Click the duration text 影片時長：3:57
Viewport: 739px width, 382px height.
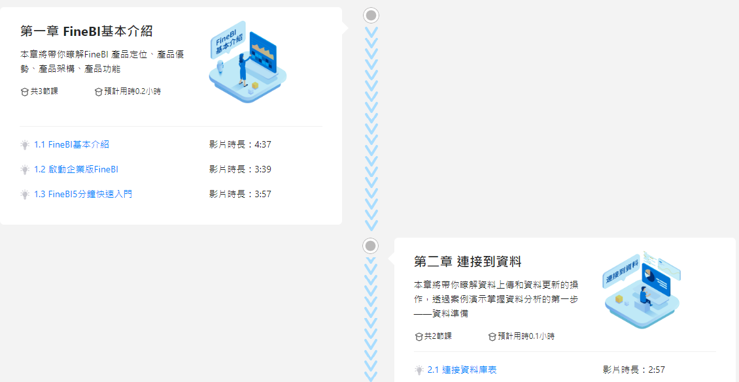[241, 194]
